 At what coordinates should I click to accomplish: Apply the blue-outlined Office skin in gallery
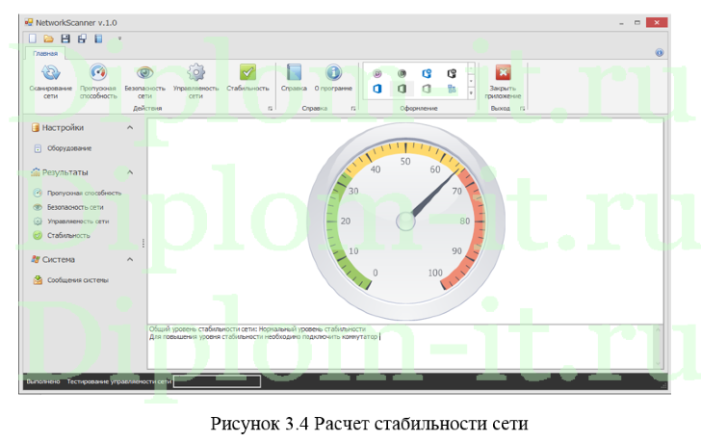tap(427, 74)
